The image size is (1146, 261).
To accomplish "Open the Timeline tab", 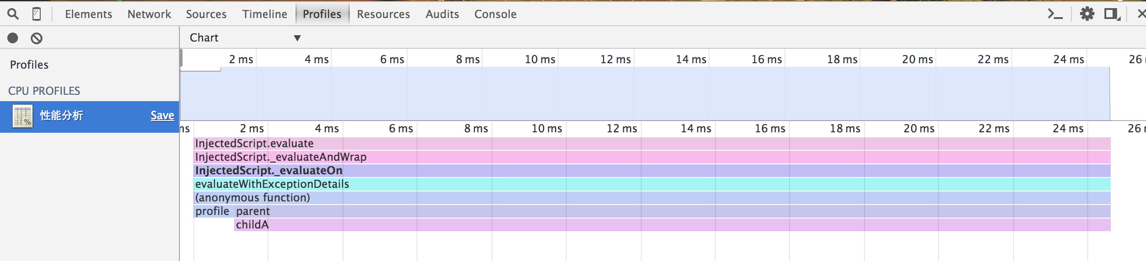I will point(264,14).
